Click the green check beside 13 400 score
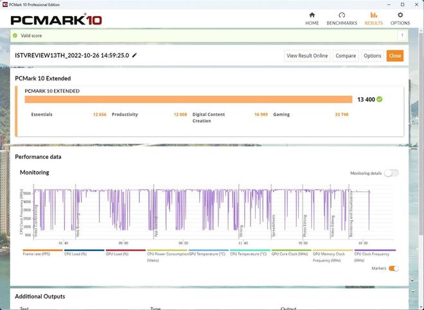This screenshot has height=310, width=424. 380,99
